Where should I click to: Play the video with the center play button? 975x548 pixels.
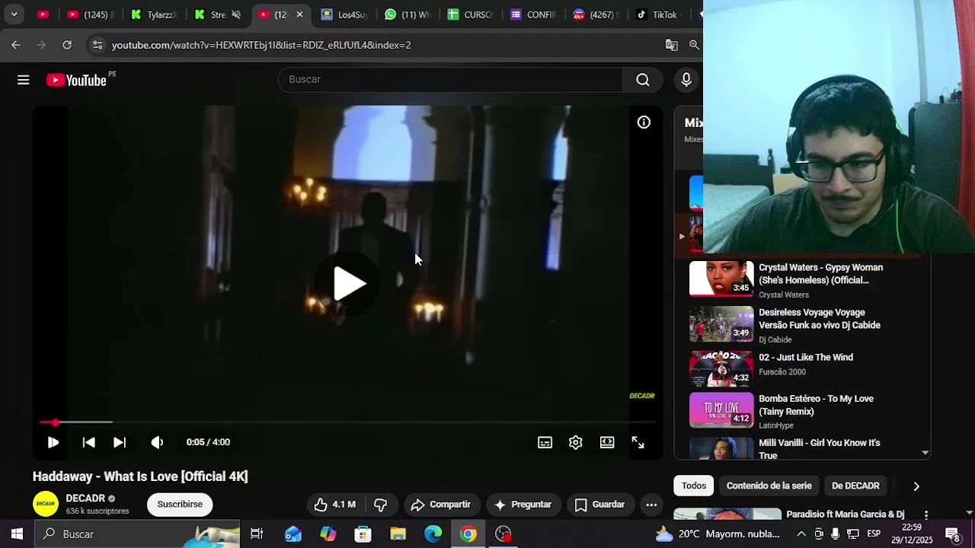350,284
